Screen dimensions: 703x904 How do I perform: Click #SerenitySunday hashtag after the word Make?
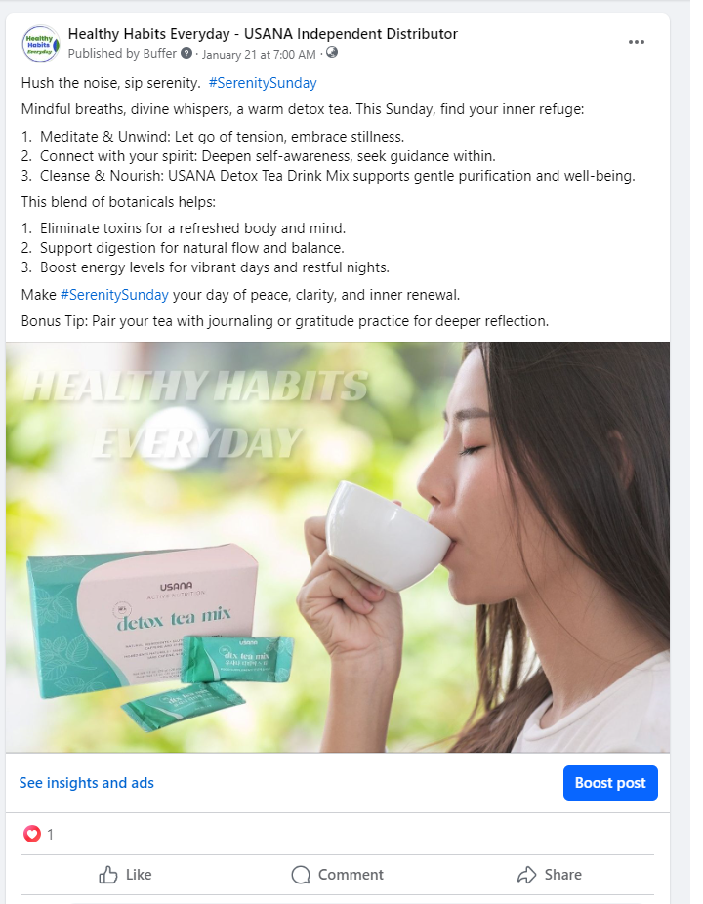coord(114,295)
